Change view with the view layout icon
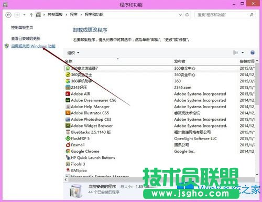The width and height of the screenshot is (262, 202). (235, 52)
